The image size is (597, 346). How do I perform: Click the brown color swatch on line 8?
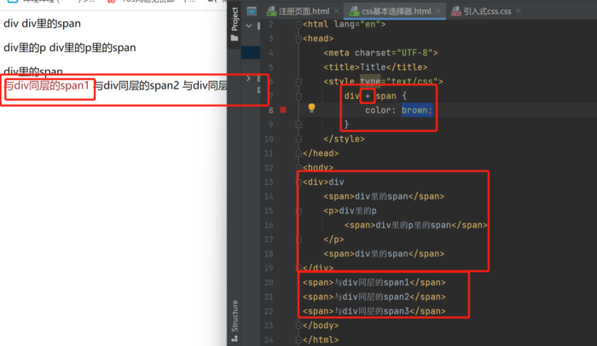[x=283, y=110]
